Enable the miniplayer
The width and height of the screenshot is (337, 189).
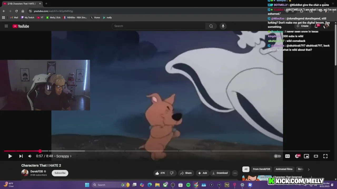(x=306, y=156)
